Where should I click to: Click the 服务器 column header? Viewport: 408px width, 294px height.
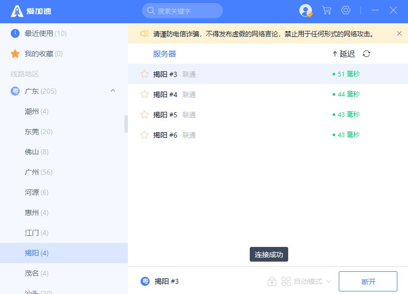tap(164, 54)
